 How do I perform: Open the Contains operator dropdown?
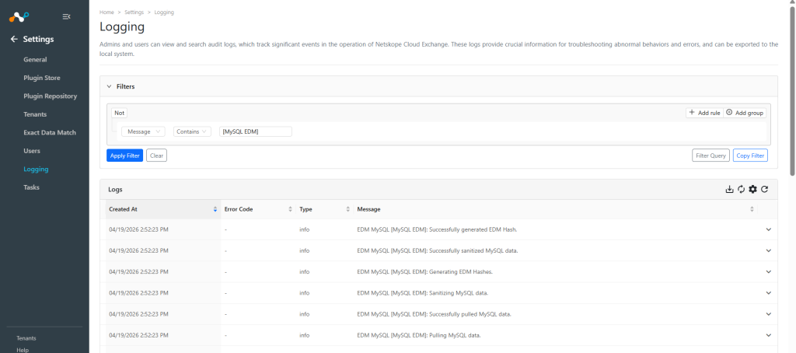(x=193, y=131)
